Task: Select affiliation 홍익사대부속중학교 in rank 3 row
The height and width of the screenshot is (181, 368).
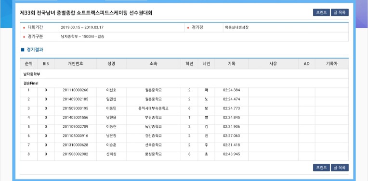Action: (154, 109)
